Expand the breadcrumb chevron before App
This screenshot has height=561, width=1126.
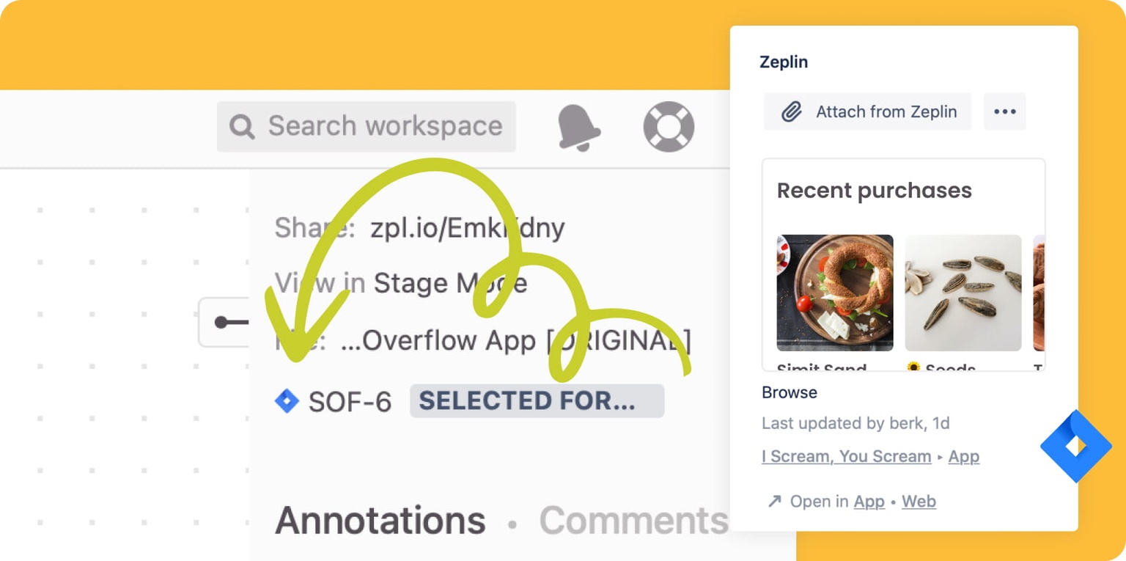939,457
